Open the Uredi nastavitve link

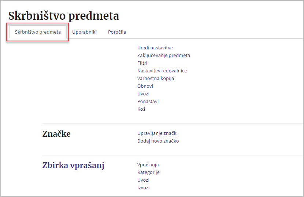point(155,48)
